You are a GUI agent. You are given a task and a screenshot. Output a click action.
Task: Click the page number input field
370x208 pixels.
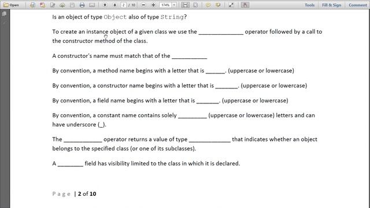coord(123,5)
